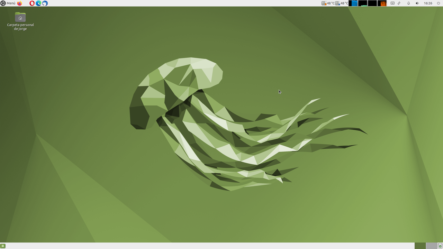Open the keyboard indicator in the tray
Image resolution: width=443 pixels, height=249 pixels.
[x=392, y=3]
